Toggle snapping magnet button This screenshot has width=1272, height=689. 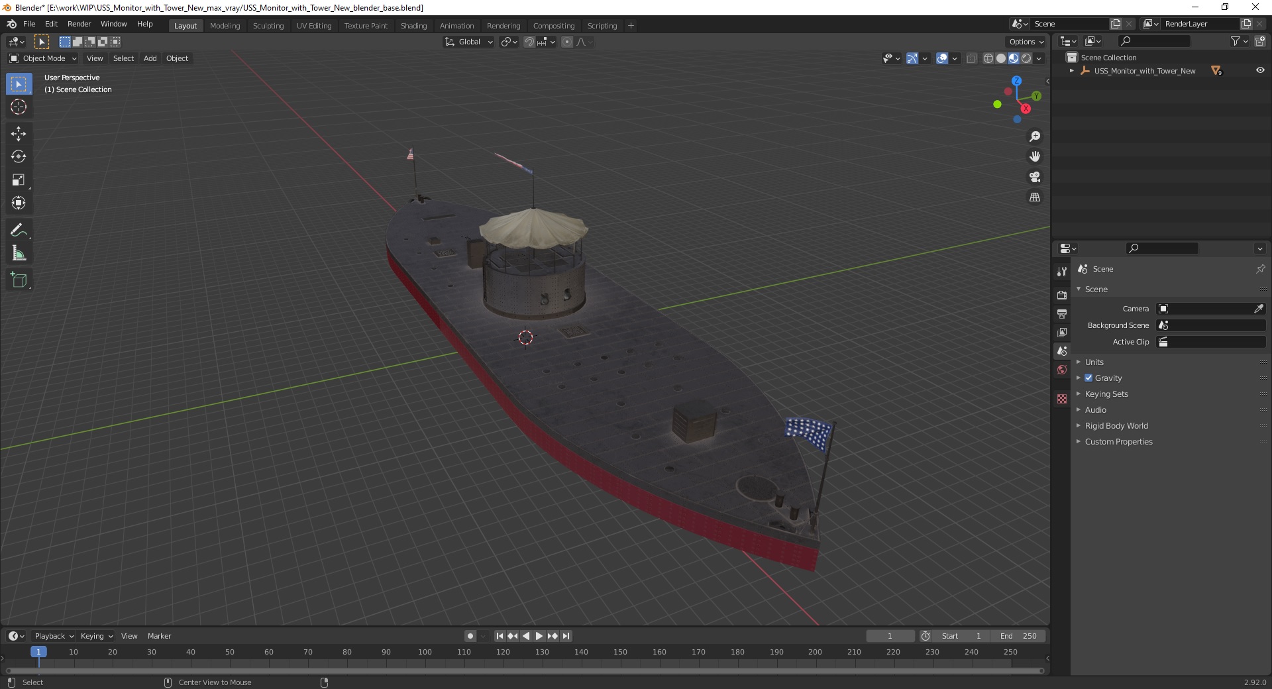point(529,42)
